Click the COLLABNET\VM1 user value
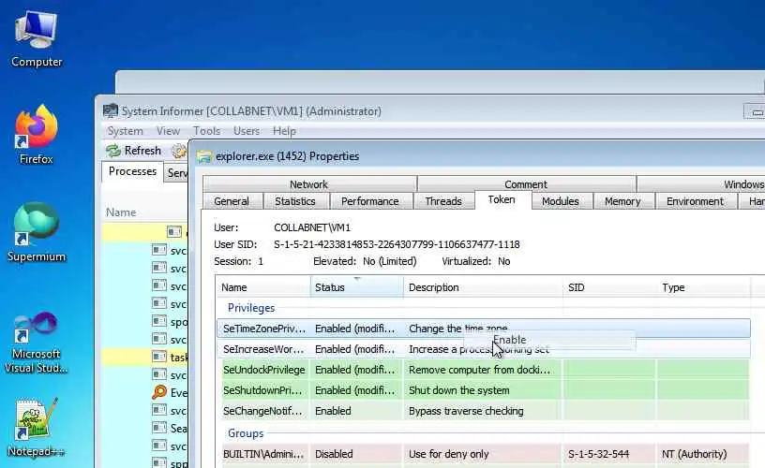Screen dimensions: 765x468 312,227
